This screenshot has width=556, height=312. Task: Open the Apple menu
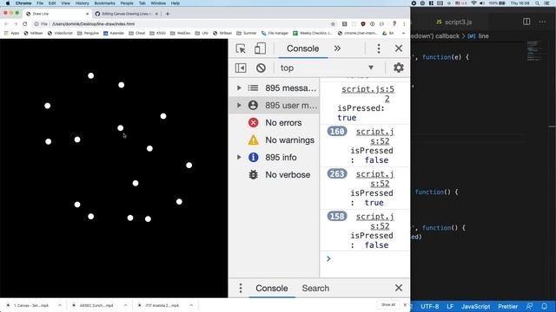coord(8,3)
